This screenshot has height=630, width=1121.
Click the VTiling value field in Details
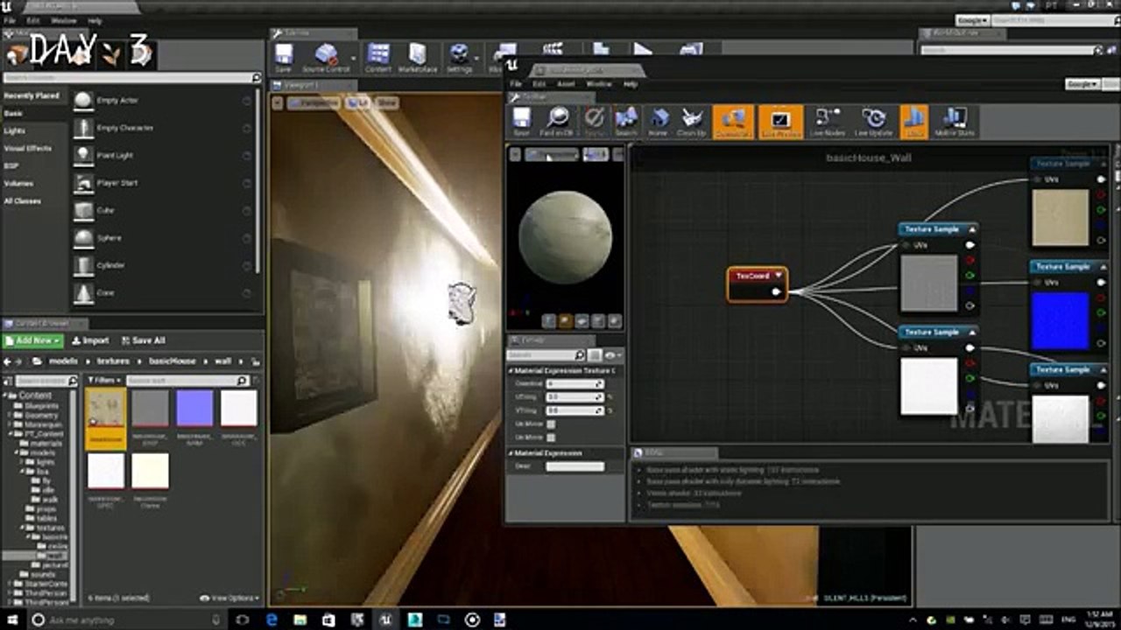tap(575, 410)
